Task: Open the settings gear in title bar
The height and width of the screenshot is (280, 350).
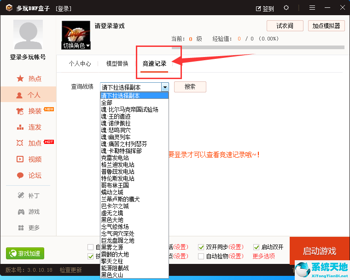Action: [x=286, y=8]
